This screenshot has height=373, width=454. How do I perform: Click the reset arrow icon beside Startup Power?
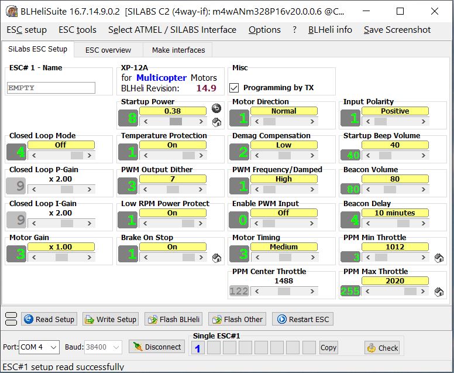[216, 109]
